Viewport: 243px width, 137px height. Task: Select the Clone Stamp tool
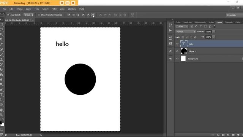tap(2, 59)
